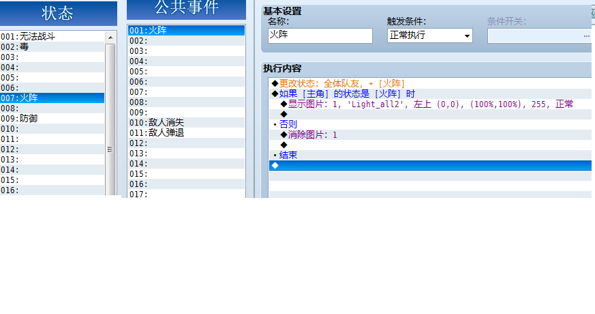The image size is (595, 314).
Task: Select state 001:无法战斗 in 状态 list
Action: pyautogui.click(x=52, y=36)
